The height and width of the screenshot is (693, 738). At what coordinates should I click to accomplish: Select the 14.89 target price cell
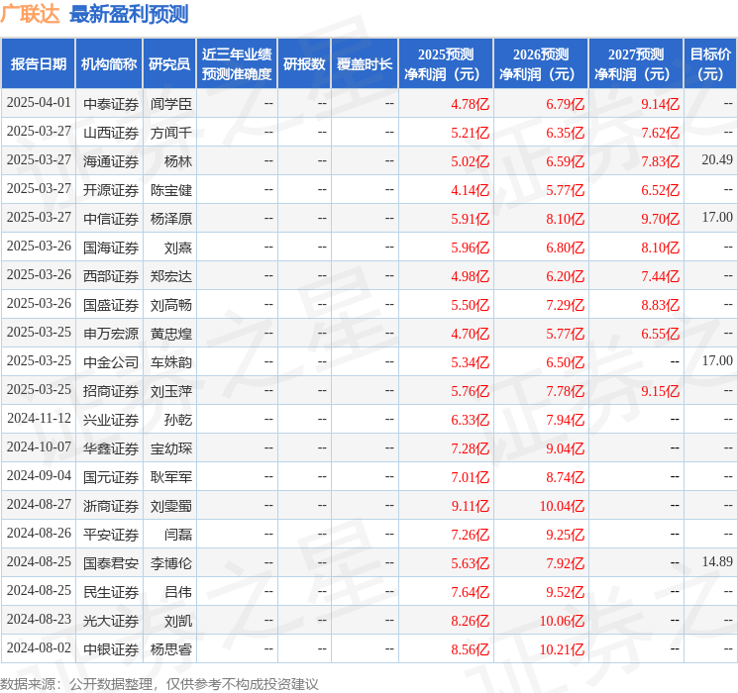716,562
